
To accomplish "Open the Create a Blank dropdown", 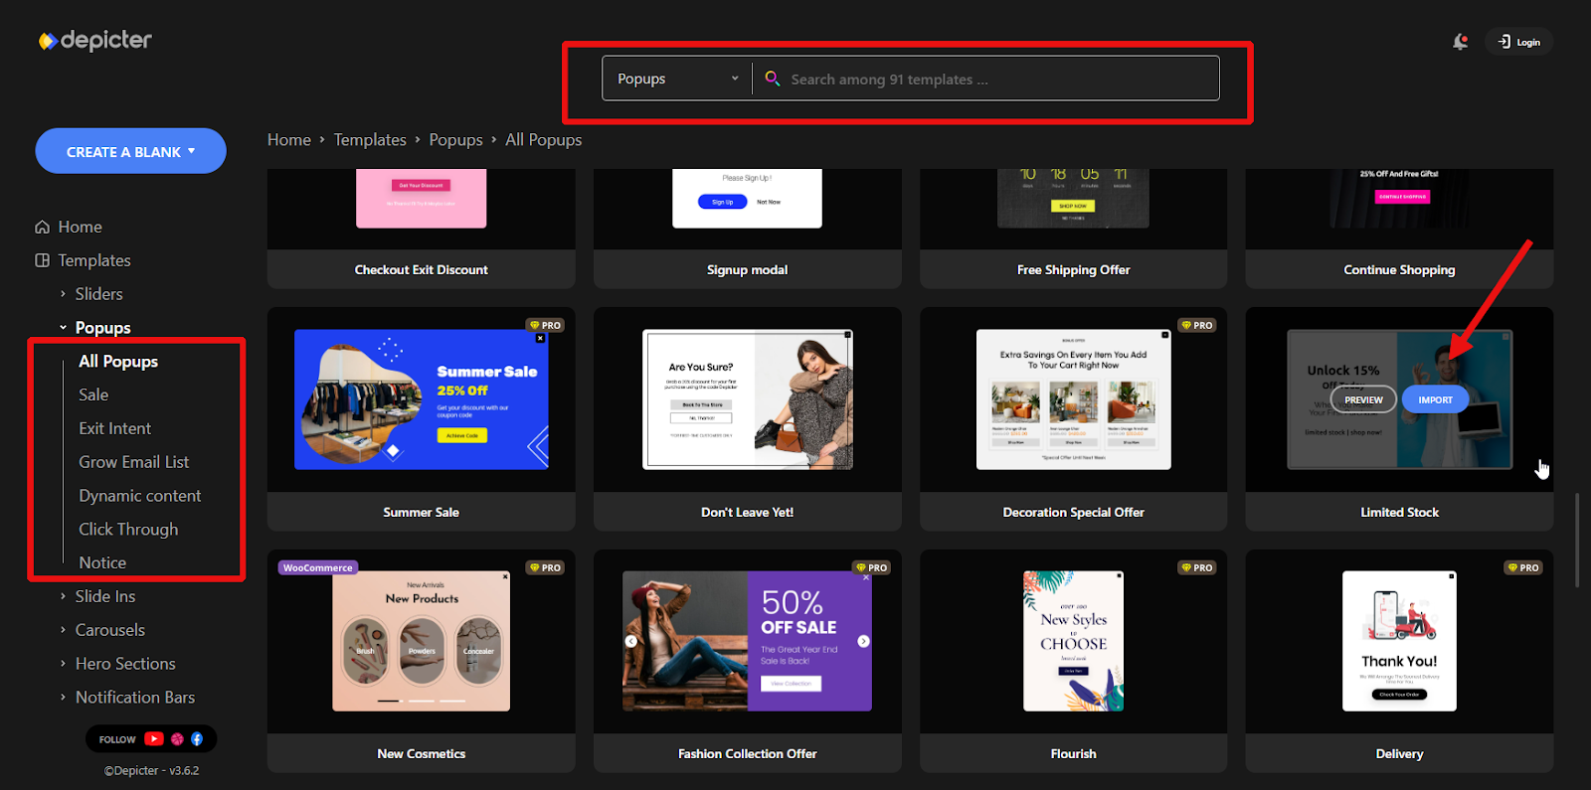I will pos(130,151).
